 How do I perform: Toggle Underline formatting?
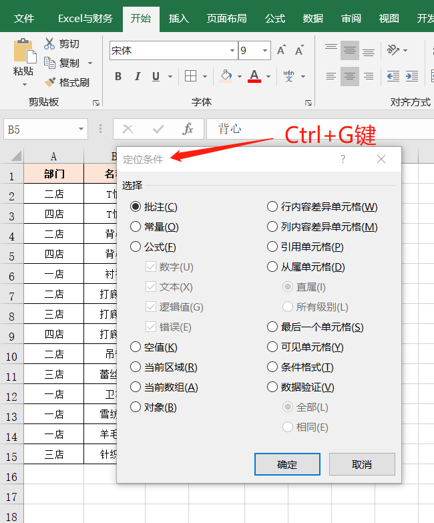[x=156, y=76]
